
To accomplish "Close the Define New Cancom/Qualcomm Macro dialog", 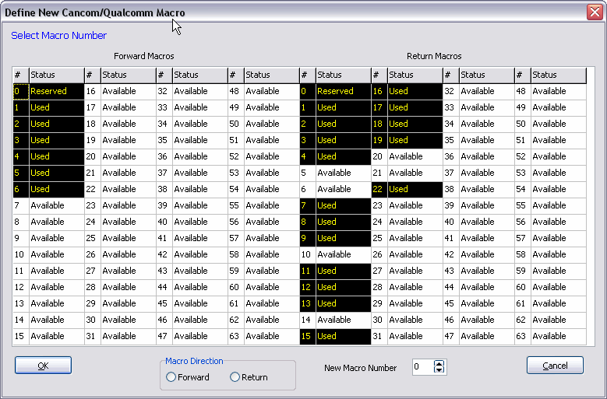I will (594, 12).
